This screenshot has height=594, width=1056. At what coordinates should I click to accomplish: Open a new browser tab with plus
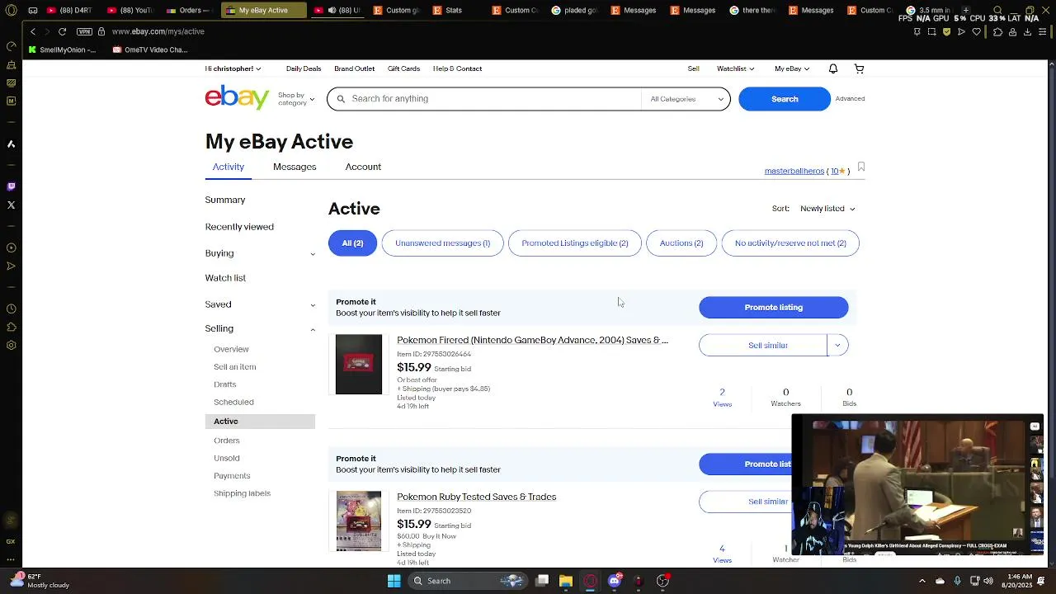click(965, 10)
